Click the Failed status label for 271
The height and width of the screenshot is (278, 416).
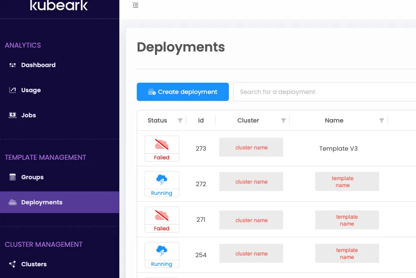tap(162, 228)
